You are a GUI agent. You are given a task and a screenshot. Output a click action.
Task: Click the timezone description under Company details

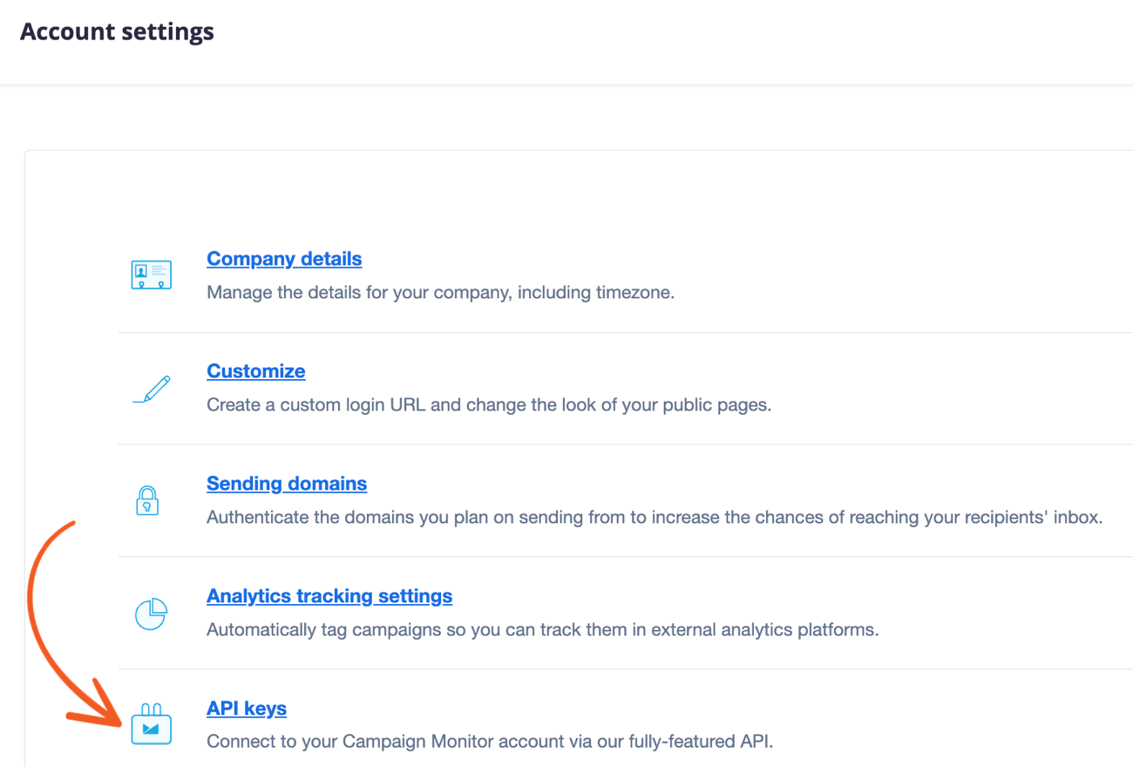click(x=439, y=292)
